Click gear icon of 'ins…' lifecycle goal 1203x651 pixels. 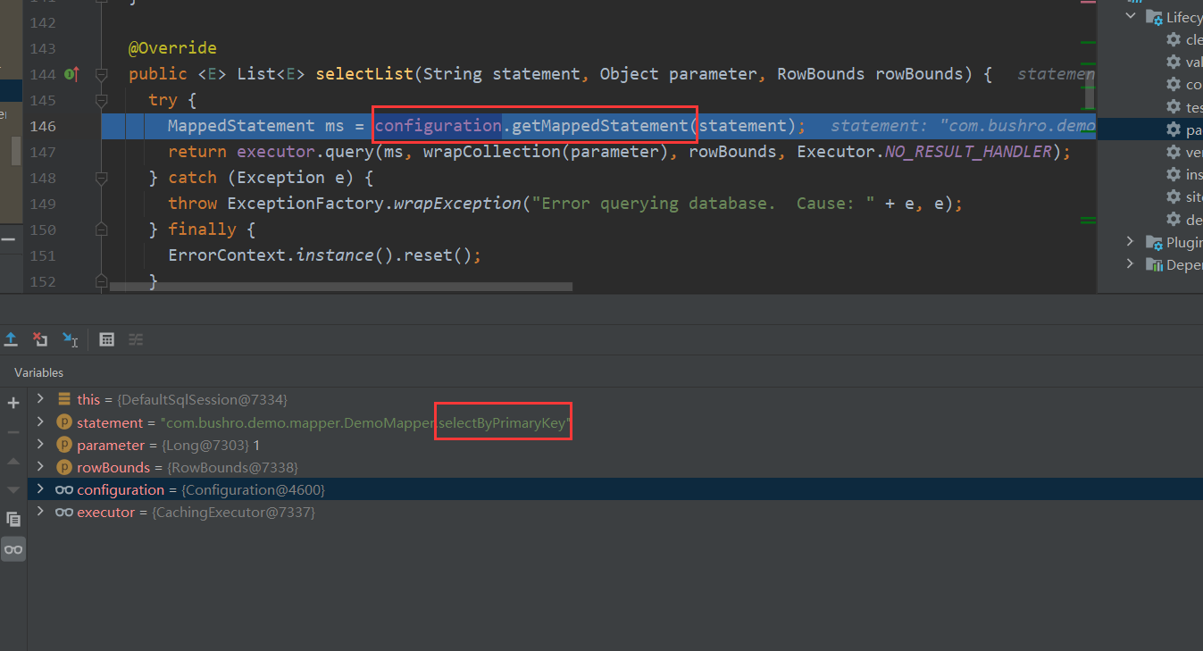point(1174,174)
